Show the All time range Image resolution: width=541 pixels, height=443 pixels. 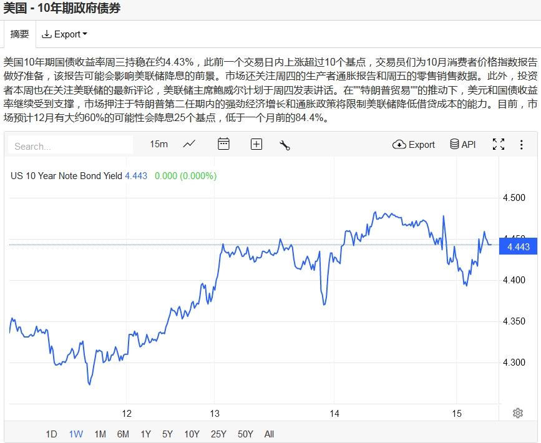tap(269, 434)
